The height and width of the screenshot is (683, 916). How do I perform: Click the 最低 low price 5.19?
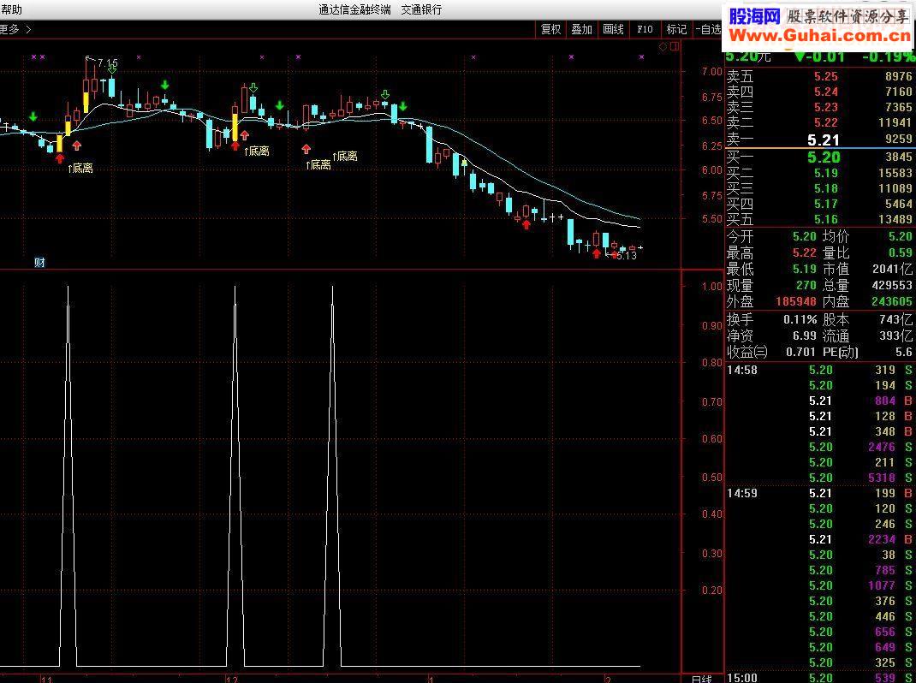click(805, 270)
